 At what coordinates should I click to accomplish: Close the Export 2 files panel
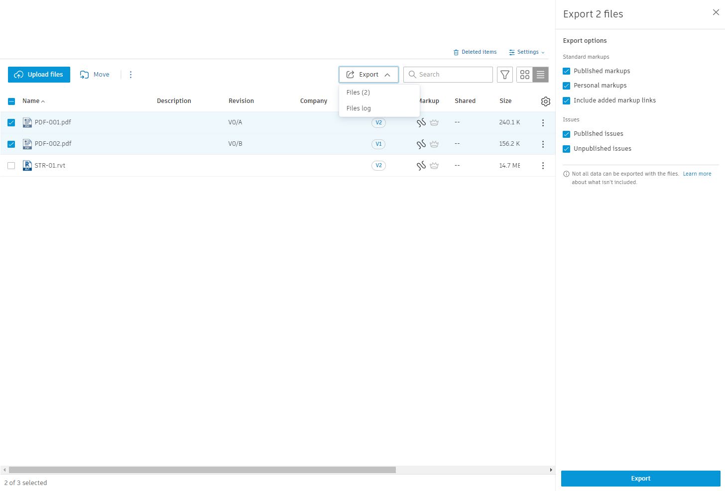[716, 12]
